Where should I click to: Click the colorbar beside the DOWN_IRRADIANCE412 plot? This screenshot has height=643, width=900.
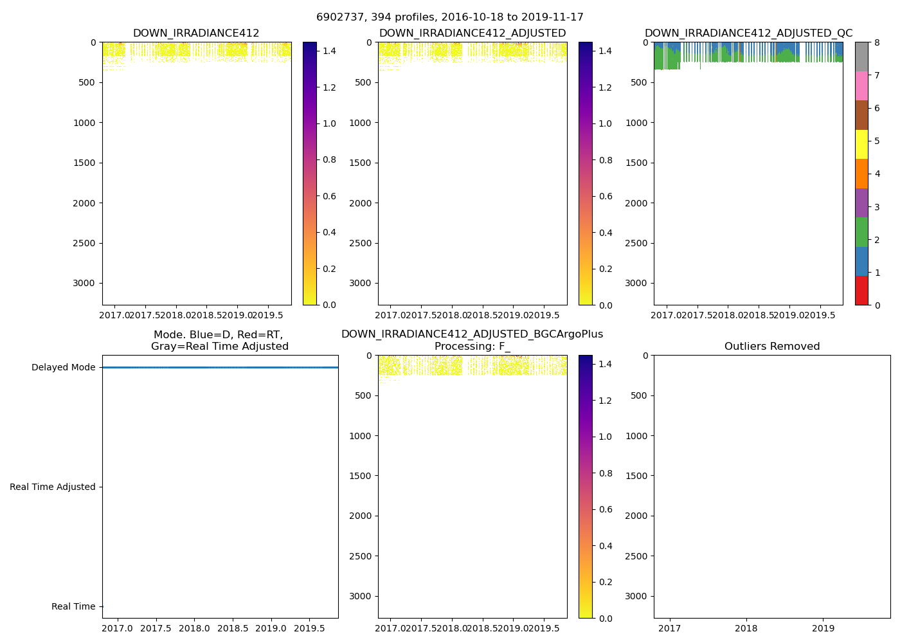coord(310,174)
